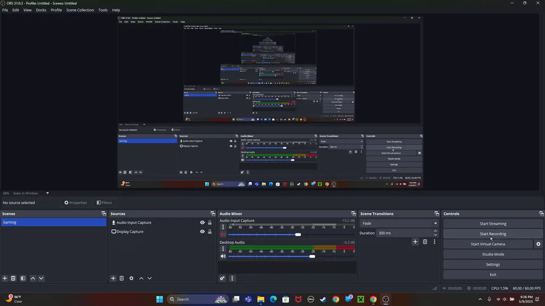Add a new scene with the plus icon
Image resolution: width=545 pixels, height=306 pixels.
pyautogui.click(x=5, y=278)
